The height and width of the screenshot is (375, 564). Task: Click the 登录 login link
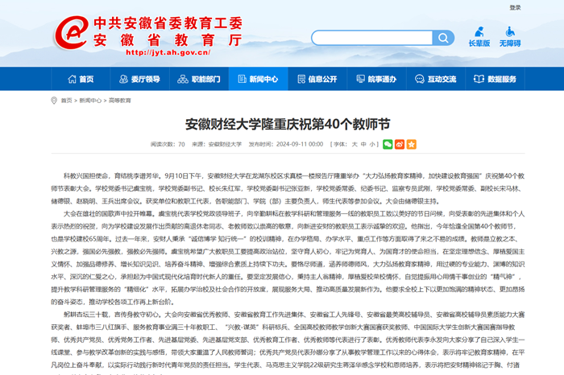pos(515,8)
